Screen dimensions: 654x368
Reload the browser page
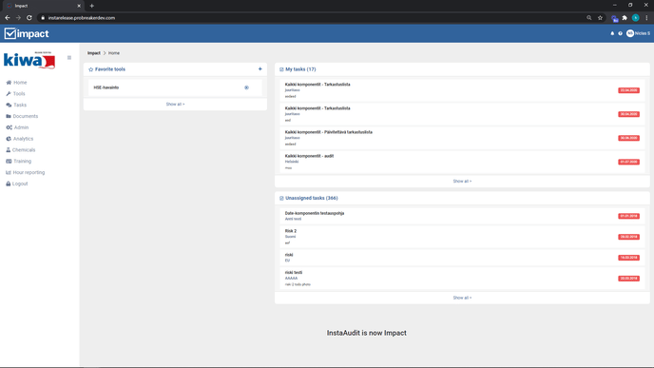click(29, 18)
